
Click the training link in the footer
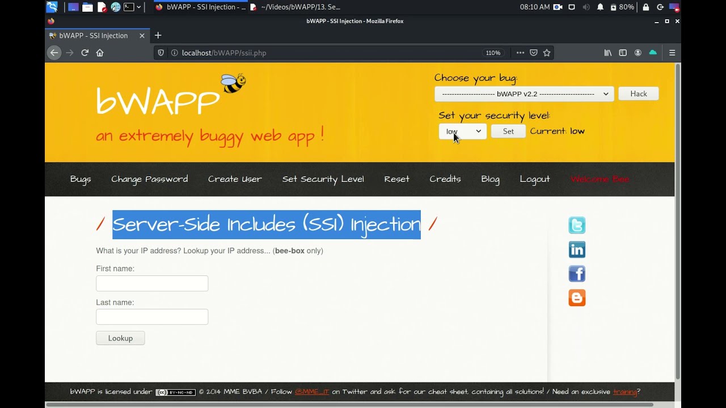(625, 392)
